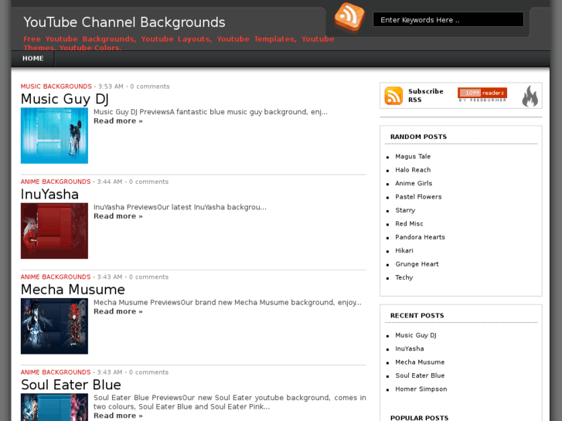The width and height of the screenshot is (562, 421).
Task: Open the MUSIC BACKGROUNDS category link
Action: [x=56, y=87]
